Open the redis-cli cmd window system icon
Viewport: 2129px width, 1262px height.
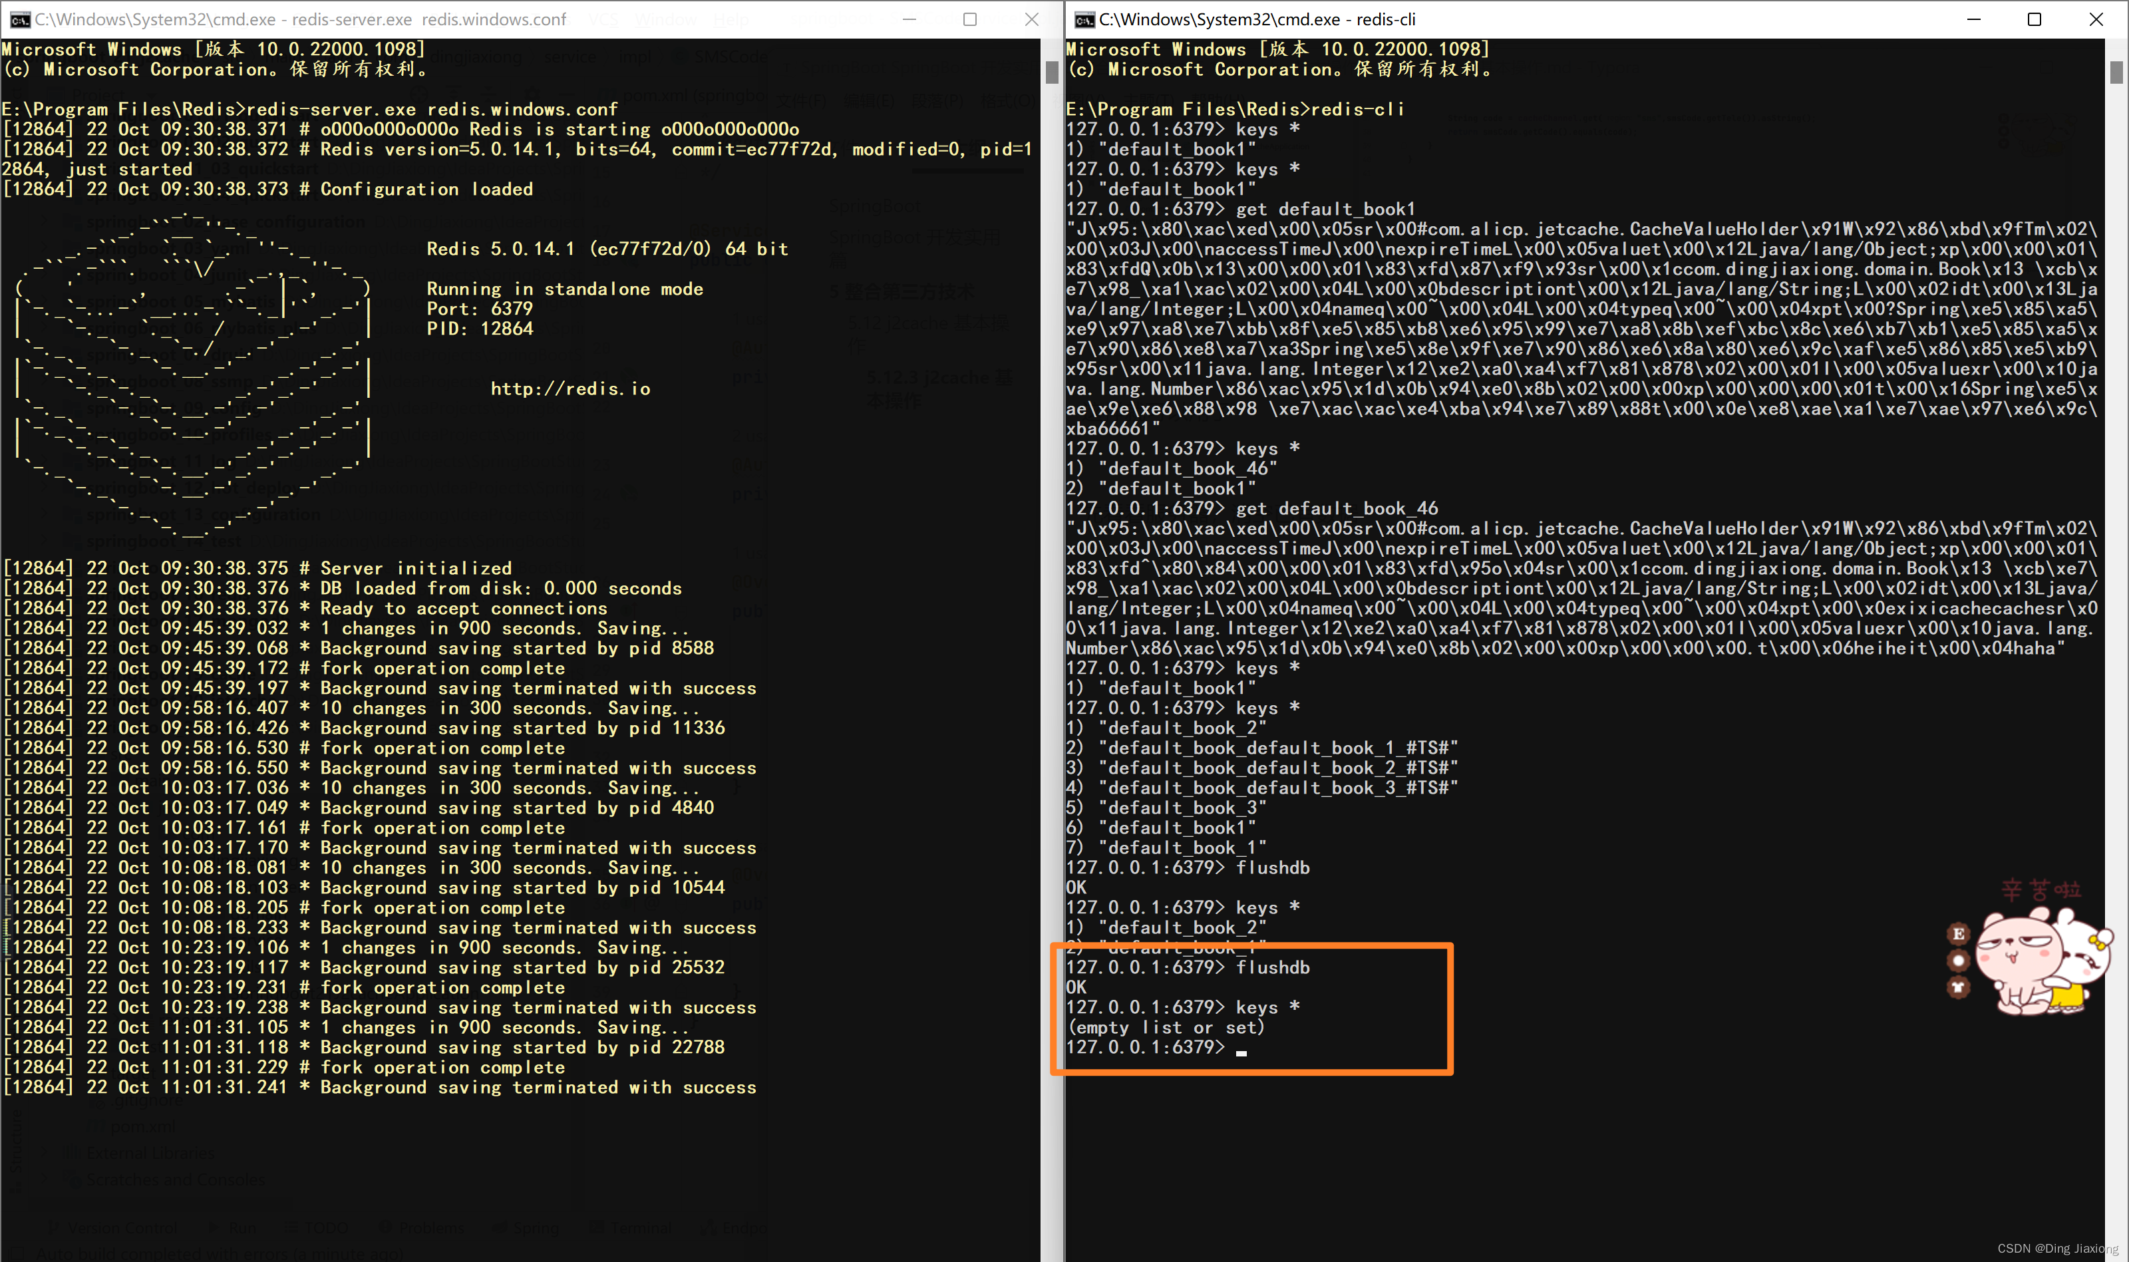click(x=1084, y=19)
